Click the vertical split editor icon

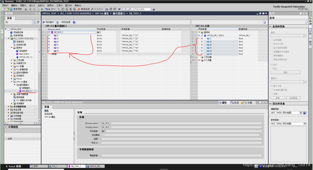coord(128,9)
